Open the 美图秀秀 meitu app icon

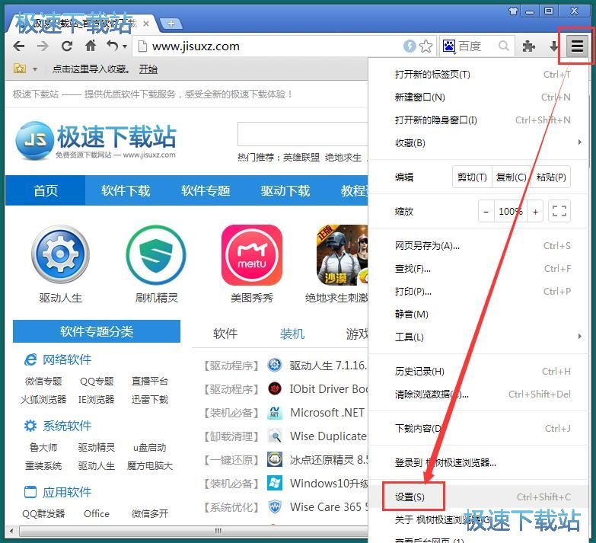point(252,255)
